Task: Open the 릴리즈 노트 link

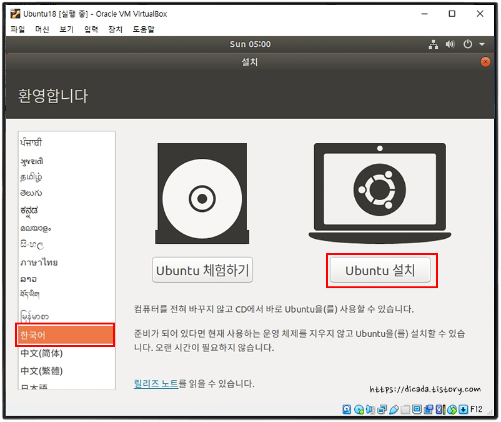Action: point(156,383)
